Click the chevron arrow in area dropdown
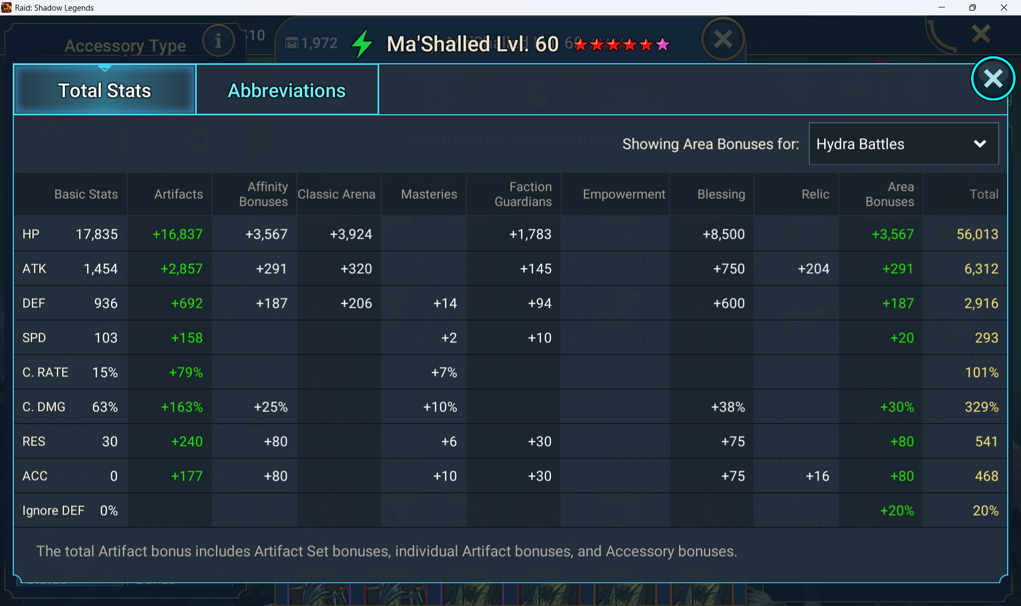Image resolution: width=1021 pixels, height=606 pixels. [x=980, y=144]
